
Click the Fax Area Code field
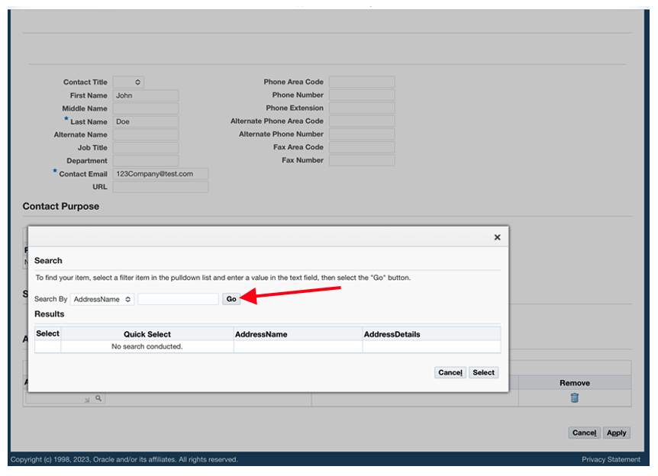coord(362,146)
